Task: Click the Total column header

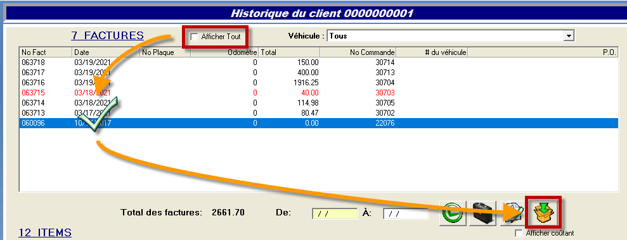Action: click(290, 52)
